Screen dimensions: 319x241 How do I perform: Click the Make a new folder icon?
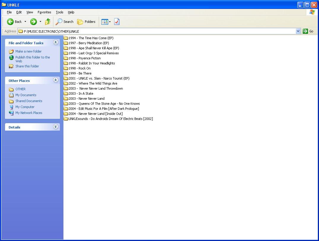coord(11,52)
